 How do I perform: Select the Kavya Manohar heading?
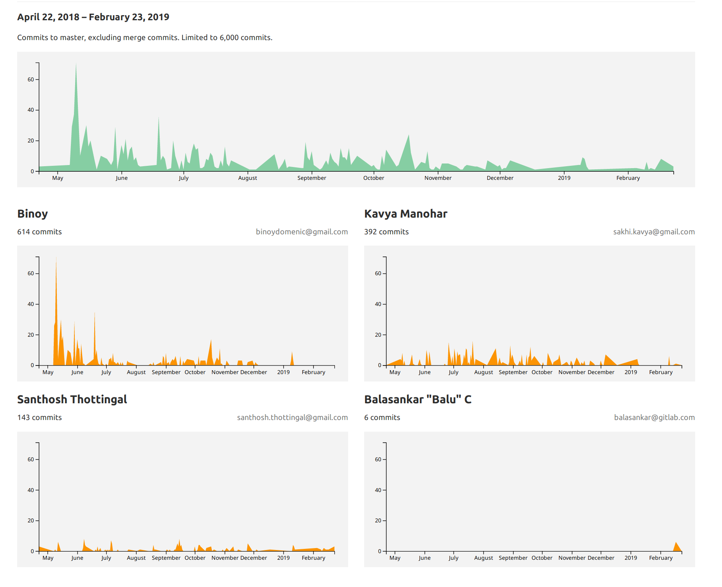pyautogui.click(x=406, y=214)
